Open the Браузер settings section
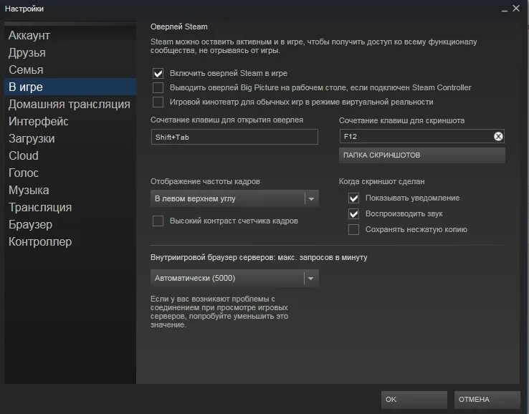The image size is (529, 414). (x=70, y=224)
